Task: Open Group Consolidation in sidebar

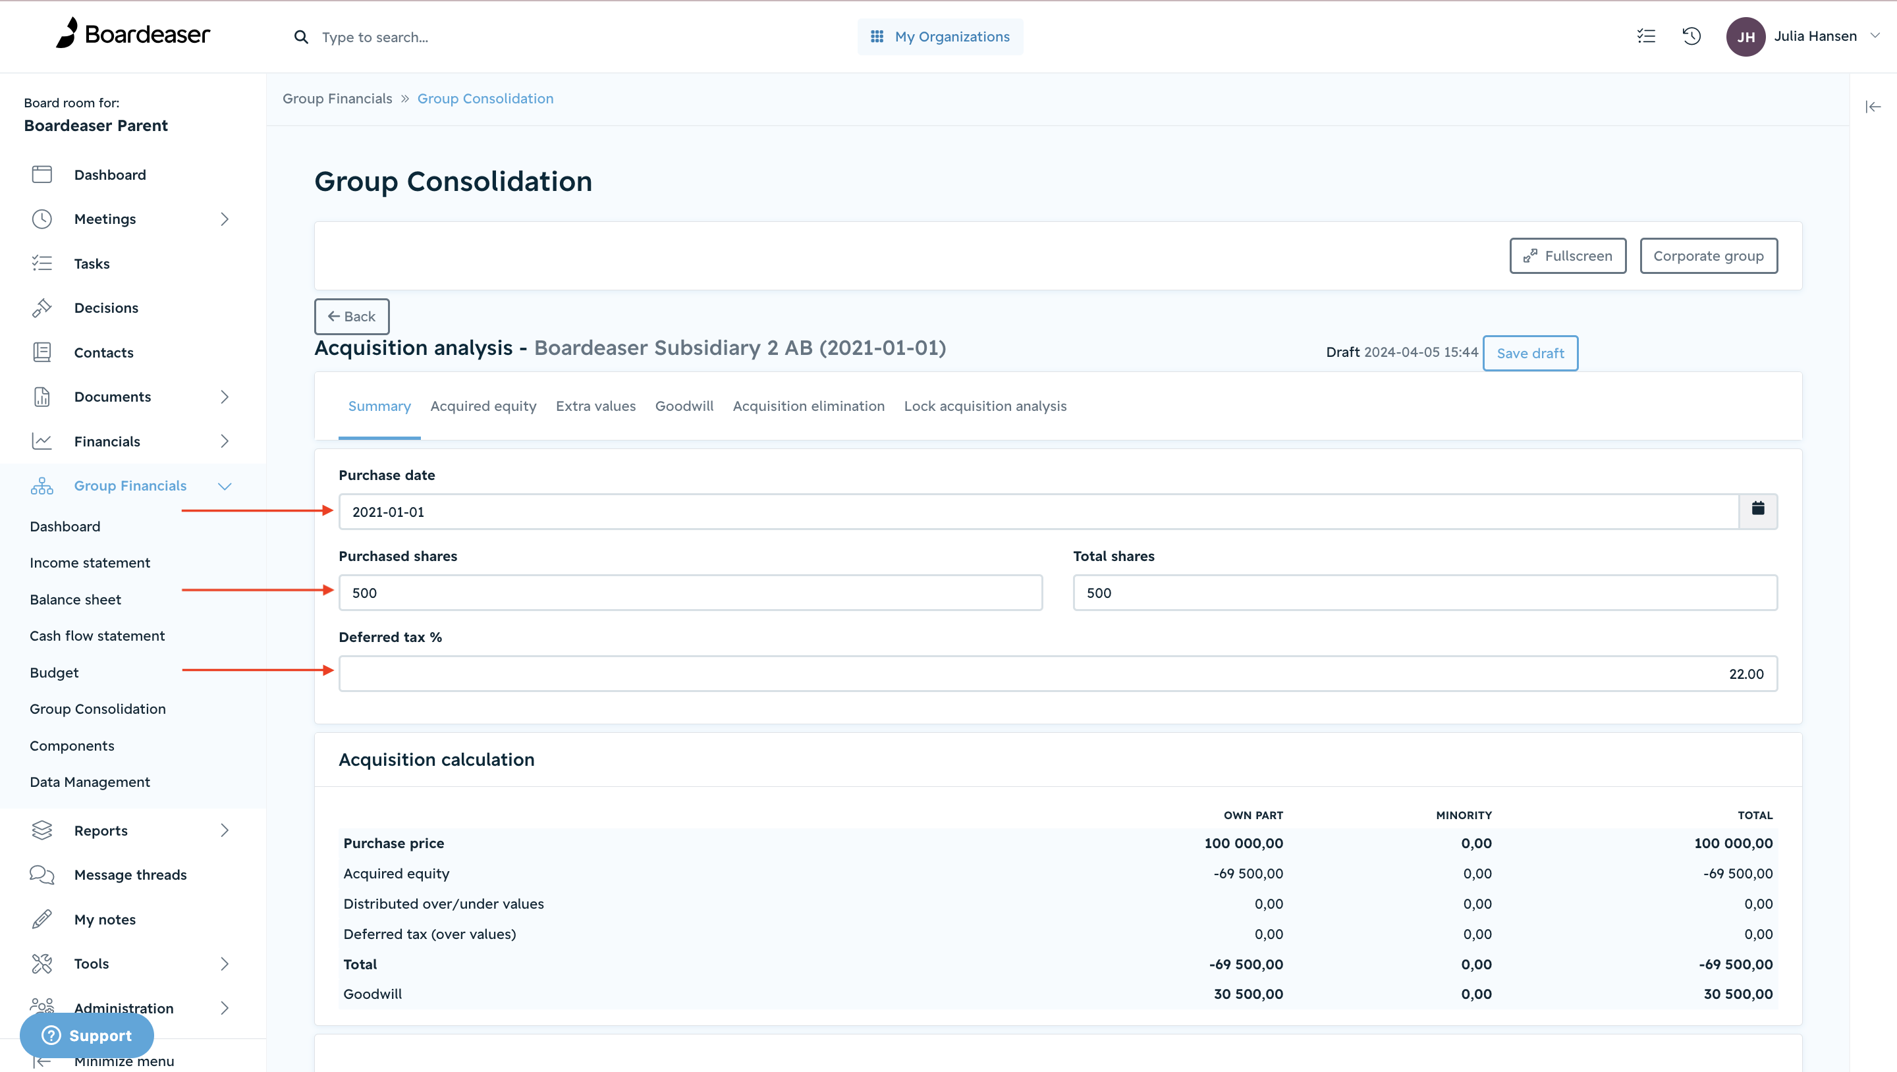Action: tap(98, 709)
